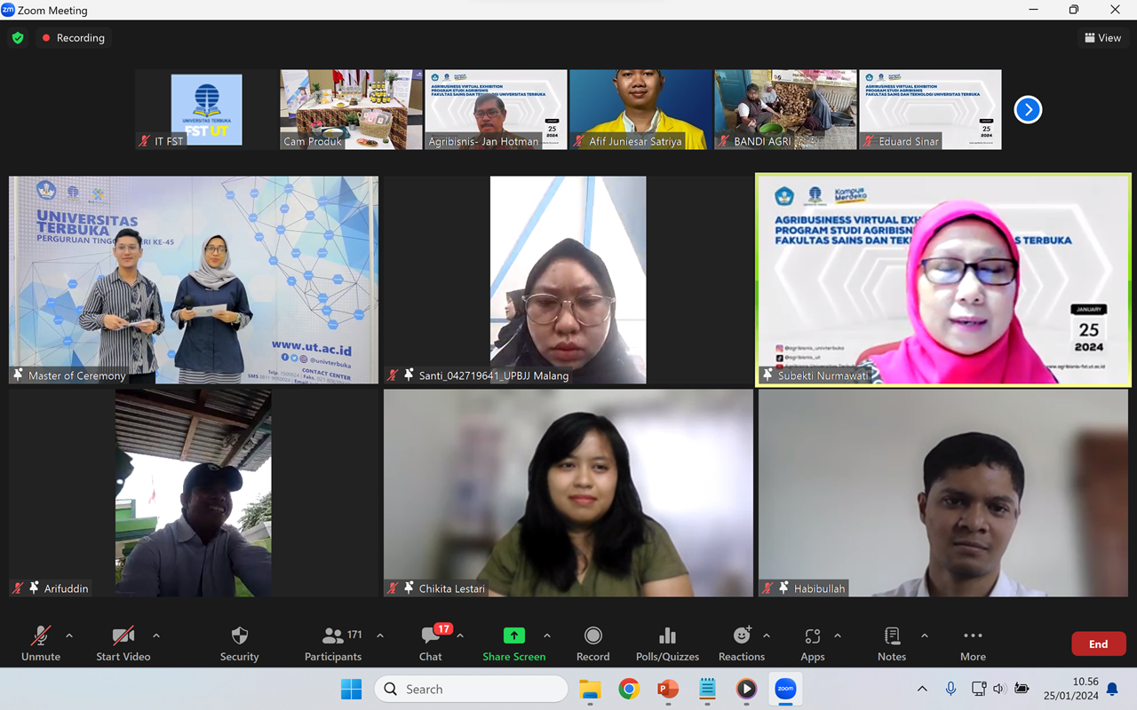Screen dimensions: 1137x710
Task: Click the Record button
Action: point(592,643)
